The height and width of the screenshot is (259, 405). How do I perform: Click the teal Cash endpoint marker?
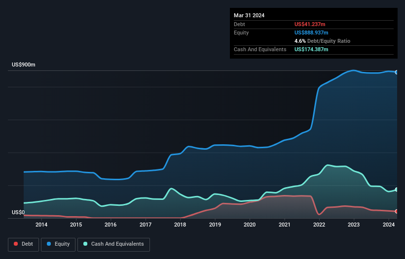coord(397,190)
